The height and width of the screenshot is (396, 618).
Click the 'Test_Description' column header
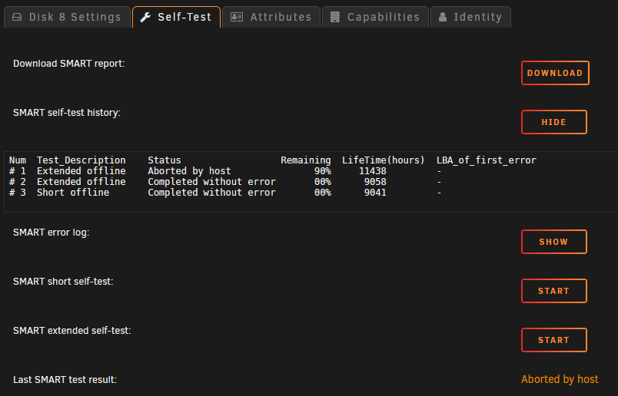pos(81,160)
